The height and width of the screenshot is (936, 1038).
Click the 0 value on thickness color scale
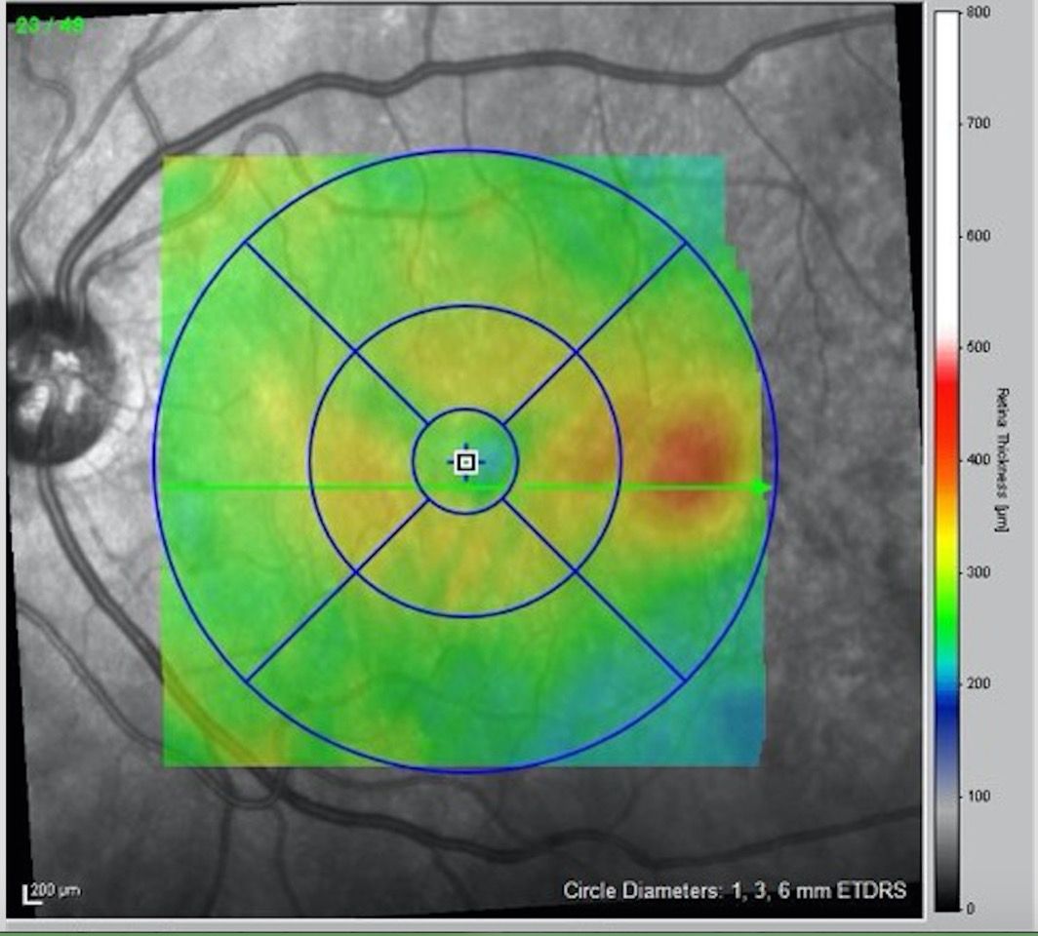(x=971, y=909)
